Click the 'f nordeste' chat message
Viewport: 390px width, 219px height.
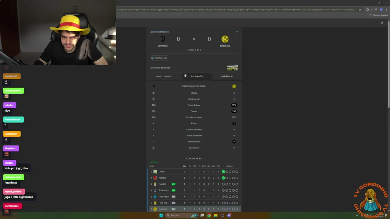click(x=11, y=183)
